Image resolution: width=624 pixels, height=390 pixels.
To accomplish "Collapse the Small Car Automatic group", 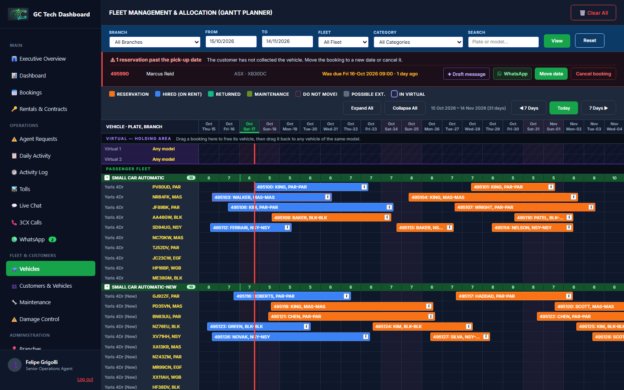I will (107, 178).
